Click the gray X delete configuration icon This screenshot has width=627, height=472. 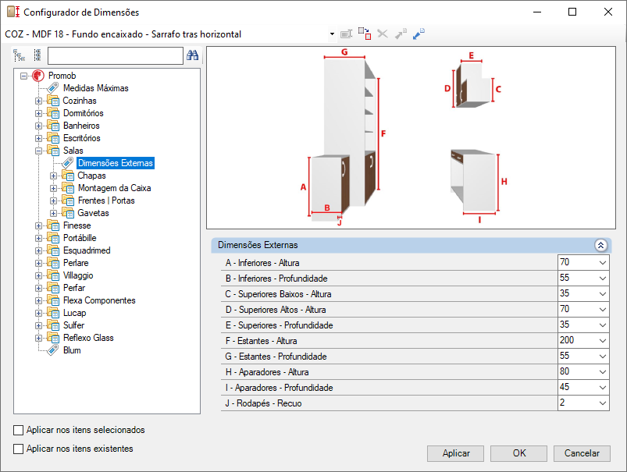click(383, 34)
